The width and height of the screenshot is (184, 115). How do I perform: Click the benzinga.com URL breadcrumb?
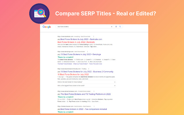(x=71, y=51)
